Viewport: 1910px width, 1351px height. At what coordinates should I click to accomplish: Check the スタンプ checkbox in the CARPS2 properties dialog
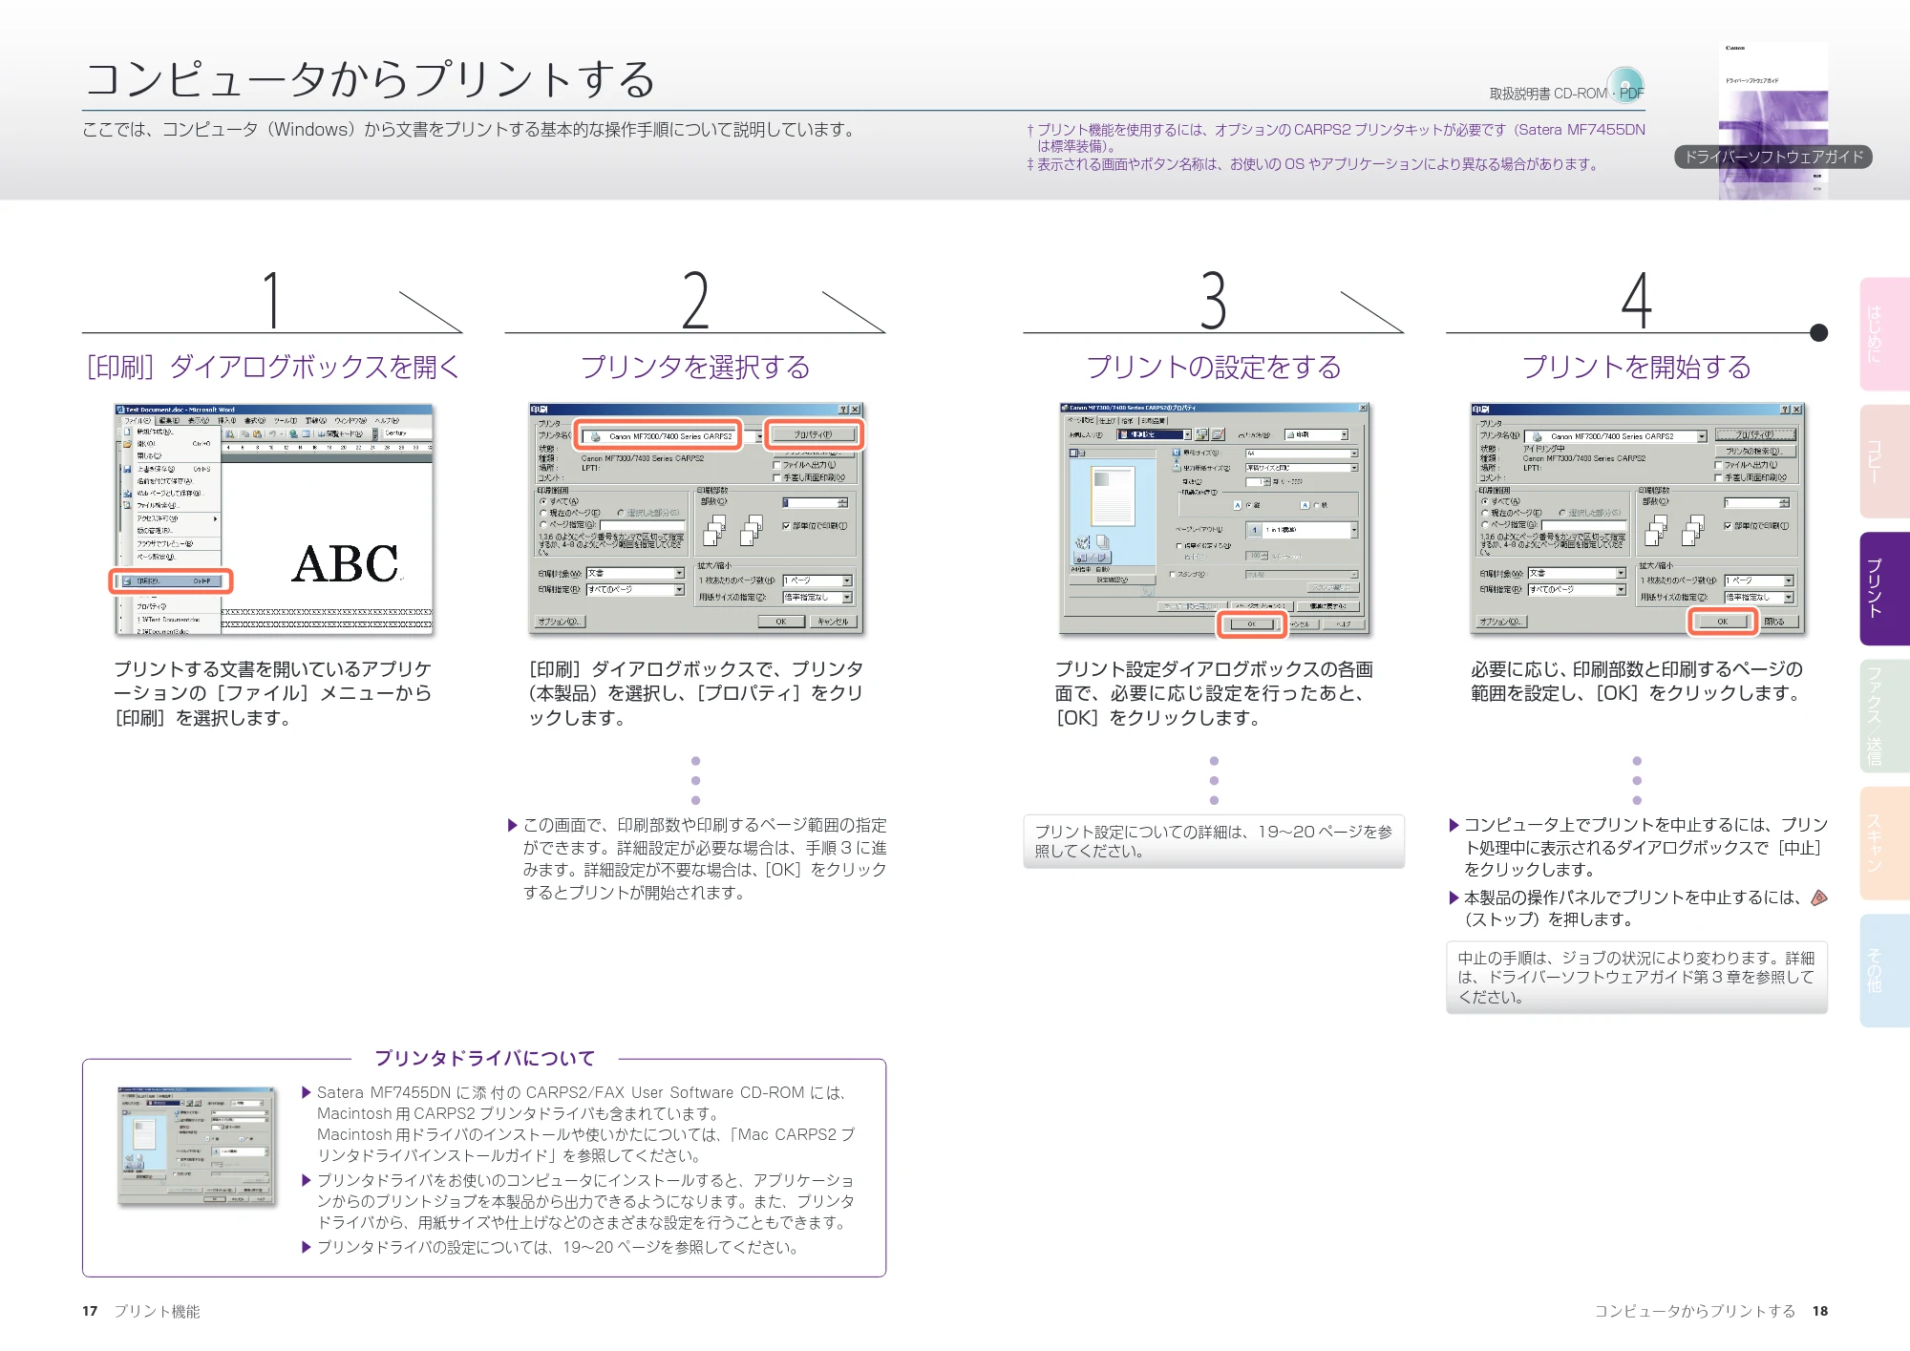pyautogui.click(x=1173, y=575)
